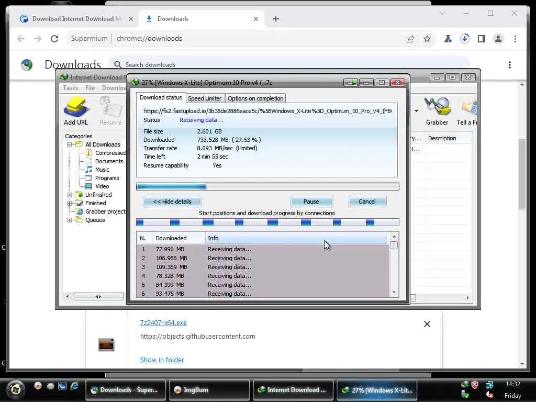Pause the current download
The height and width of the screenshot is (402, 536).
pyautogui.click(x=311, y=202)
